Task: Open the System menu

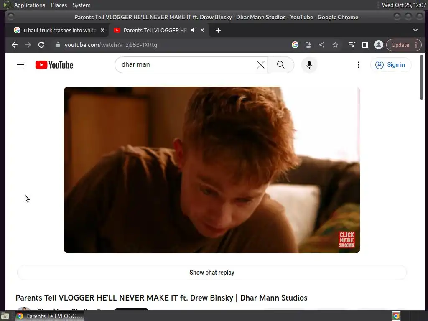Action: click(82, 5)
